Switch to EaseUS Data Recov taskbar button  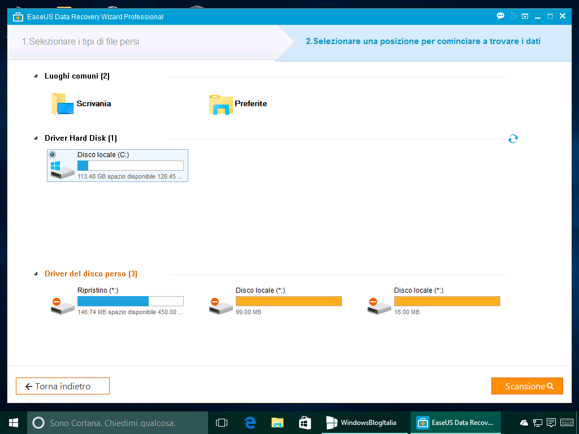click(455, 423)
